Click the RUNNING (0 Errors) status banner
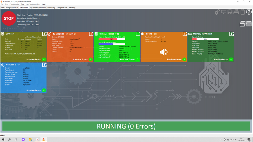Viewport: 253px width, 142px height. [x=126, y=126]
